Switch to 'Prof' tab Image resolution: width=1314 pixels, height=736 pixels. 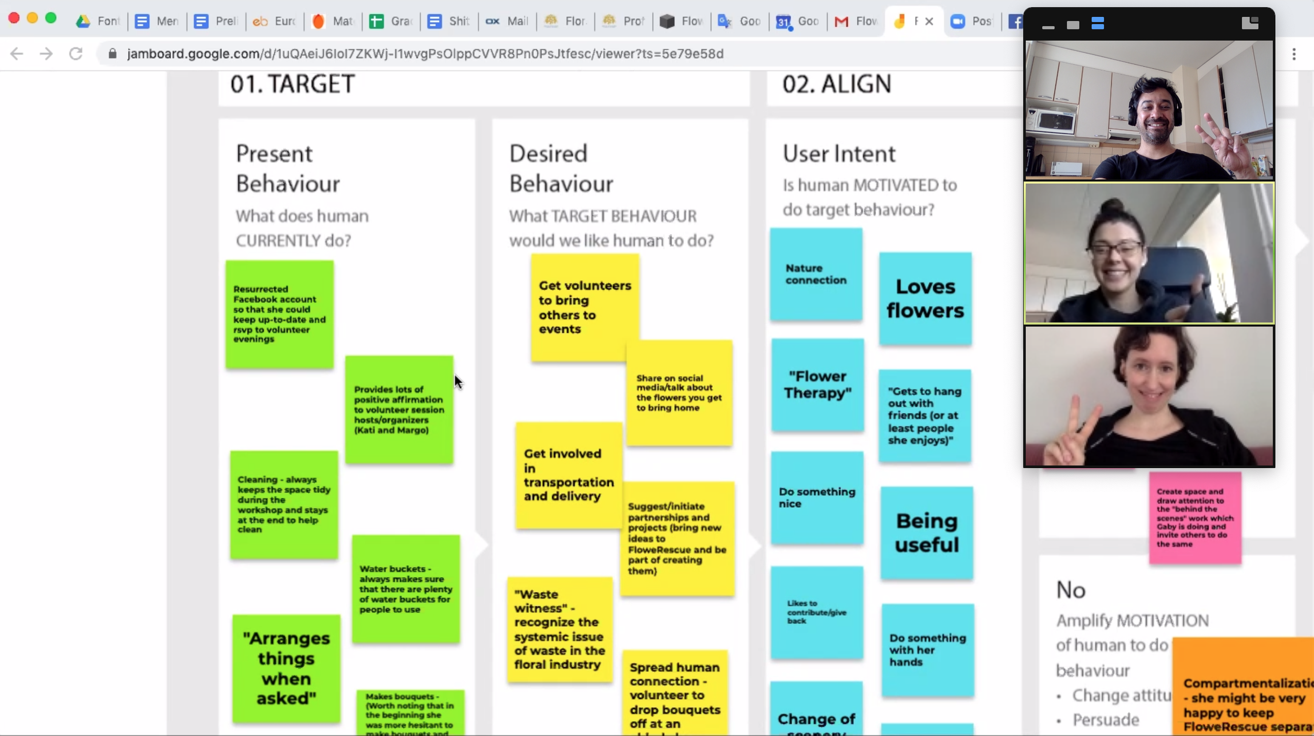[x=623, y=21]
